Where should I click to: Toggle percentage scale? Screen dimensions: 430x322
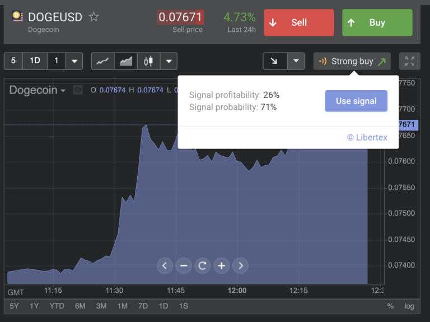coord(390,306)
